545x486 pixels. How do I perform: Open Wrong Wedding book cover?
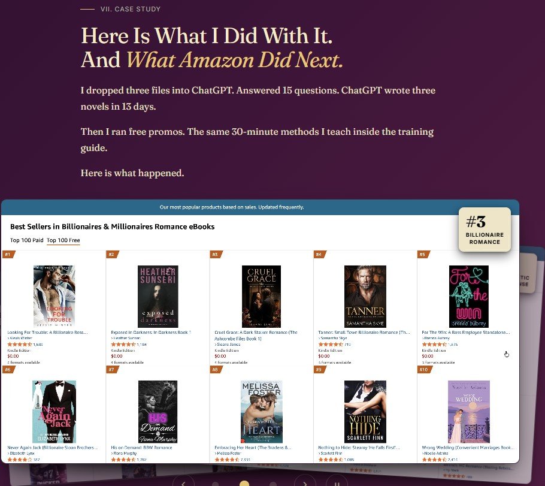point(468,412)
